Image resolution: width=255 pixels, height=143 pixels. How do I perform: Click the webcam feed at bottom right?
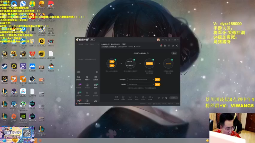[x=232, y=128]
